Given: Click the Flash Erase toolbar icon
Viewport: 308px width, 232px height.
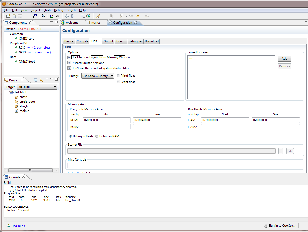Looking at the screenshot, I should pos(58,16).
